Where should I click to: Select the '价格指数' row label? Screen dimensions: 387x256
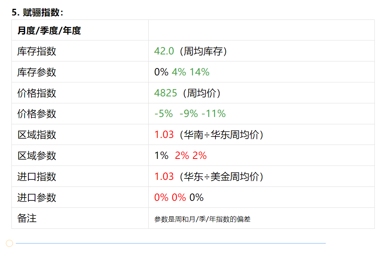(x=37, y=93)
